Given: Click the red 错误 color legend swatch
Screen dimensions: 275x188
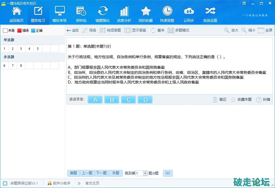Looking at the screenshot, I should point(19,30).
